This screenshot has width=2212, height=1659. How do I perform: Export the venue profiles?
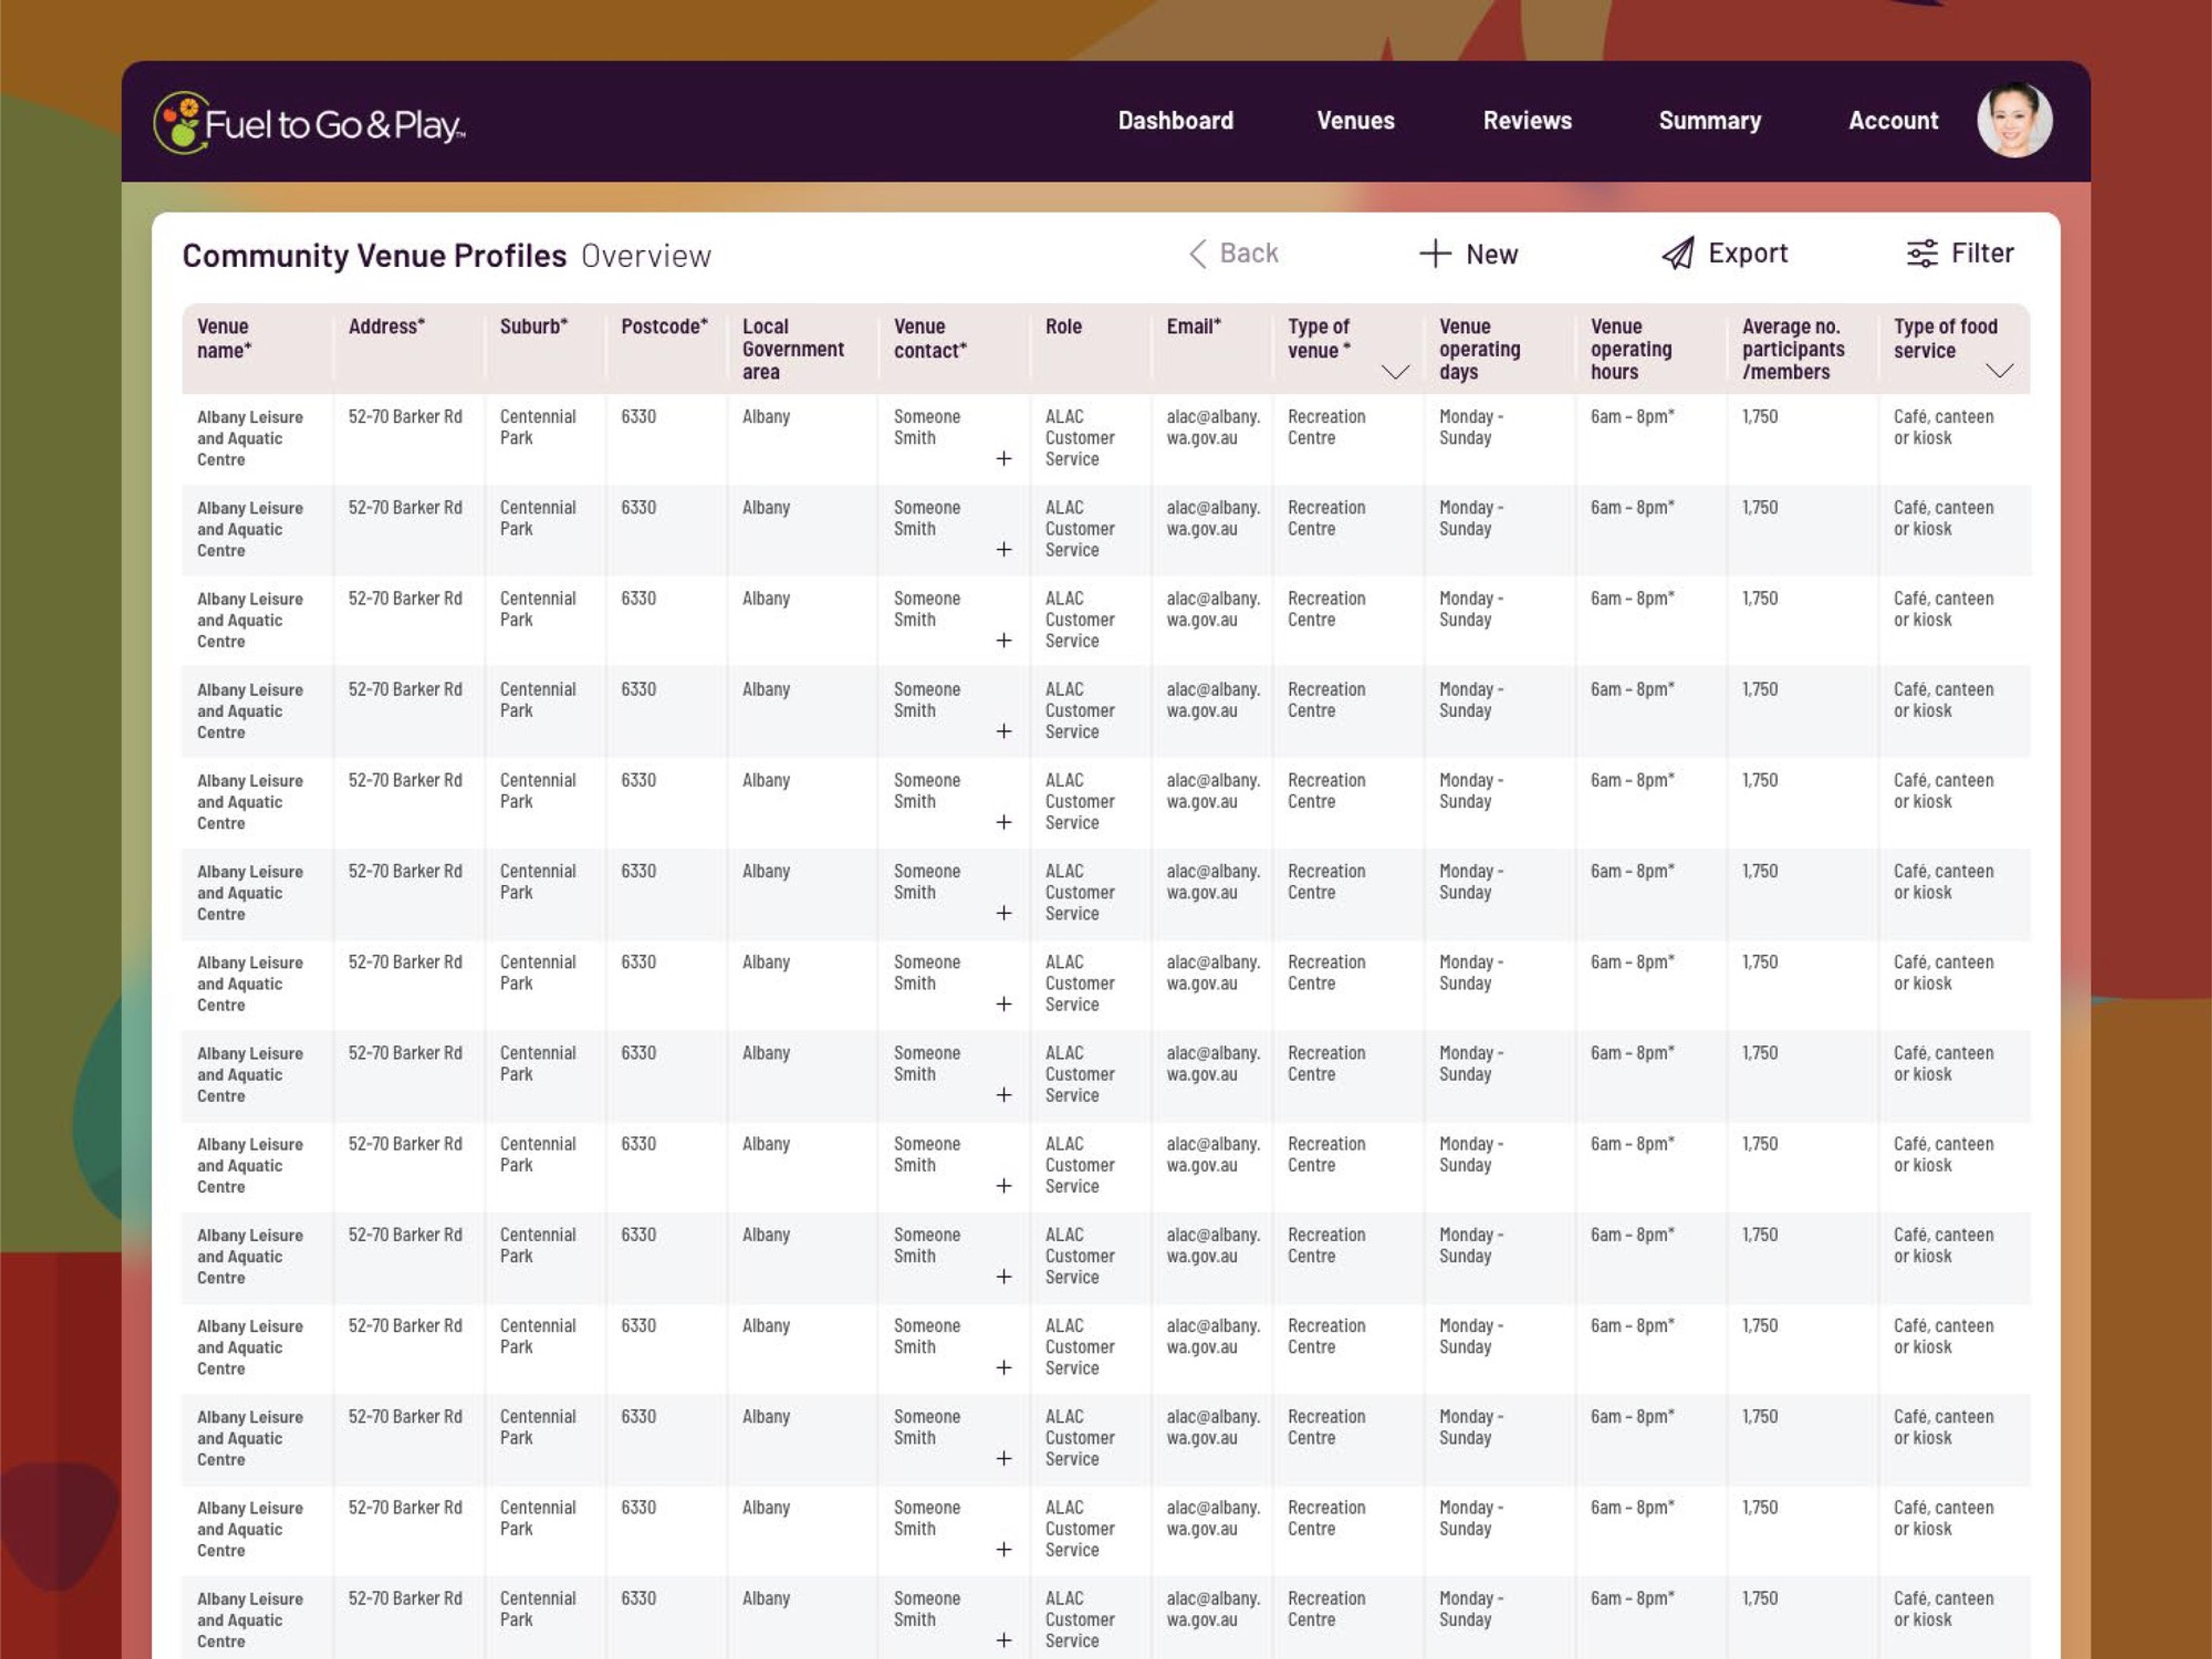click(1725, 253)
